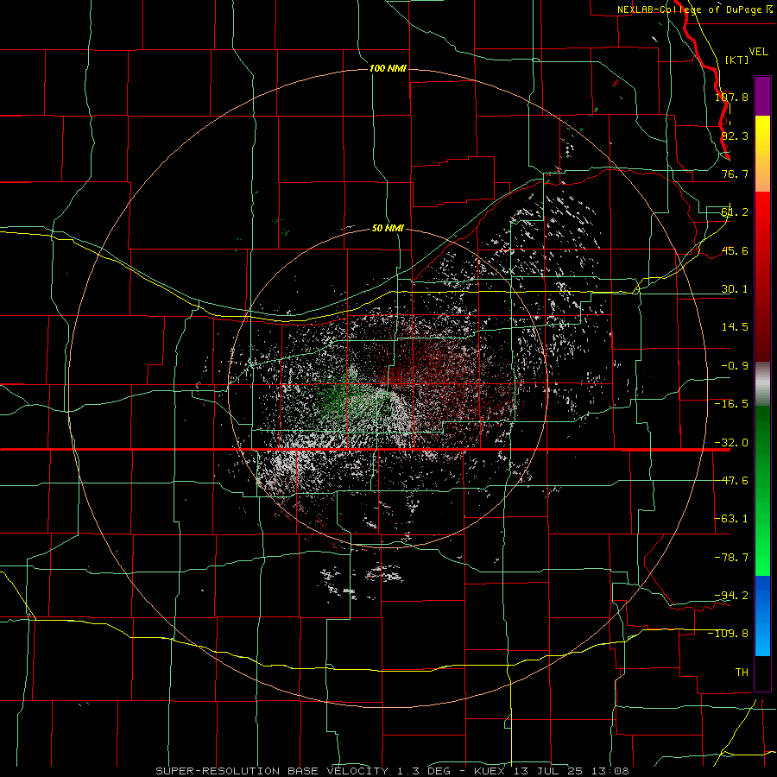Click the -78.7 value on velocity scale
Image resolution: width=777 pixels, height=777 pixels.
731,558
